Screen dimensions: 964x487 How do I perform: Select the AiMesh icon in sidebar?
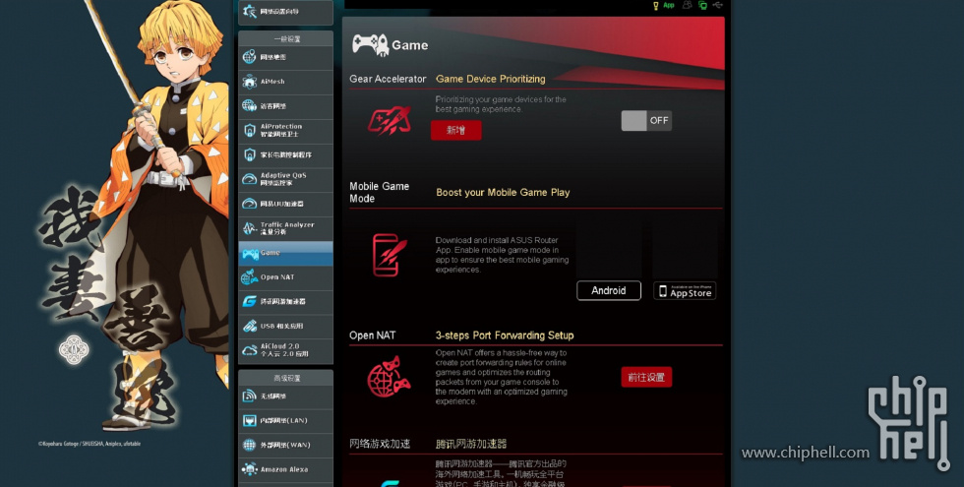pyautogui.click(x=249, y=81)
